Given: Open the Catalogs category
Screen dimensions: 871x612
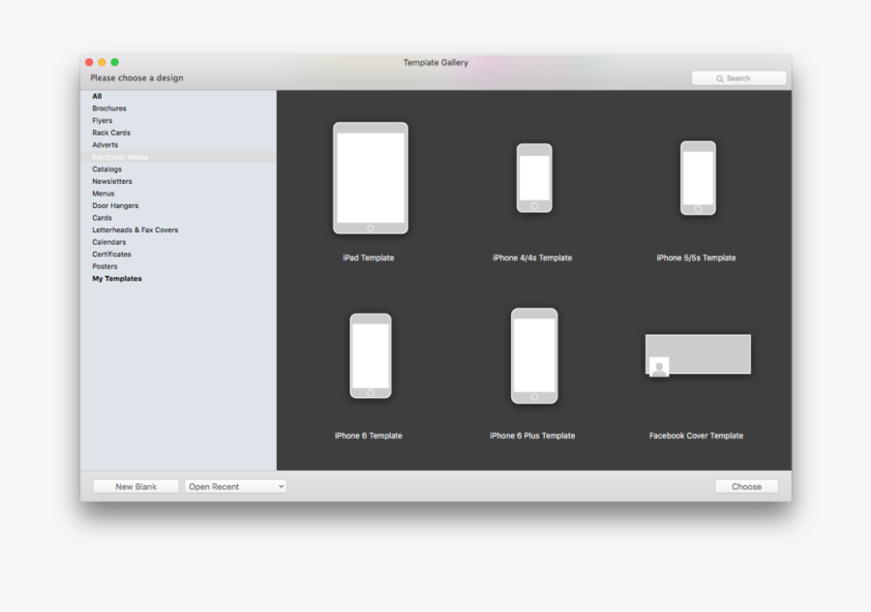Looking at the screenshot, I should [106, 169].
